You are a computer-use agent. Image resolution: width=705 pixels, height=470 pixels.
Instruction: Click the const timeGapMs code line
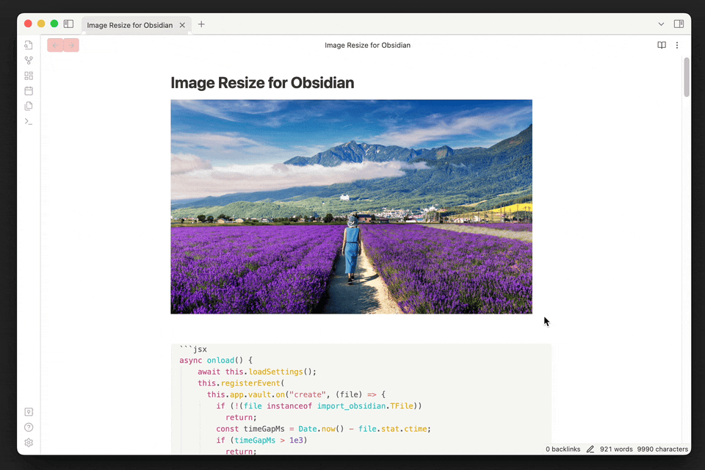point(324,429)
